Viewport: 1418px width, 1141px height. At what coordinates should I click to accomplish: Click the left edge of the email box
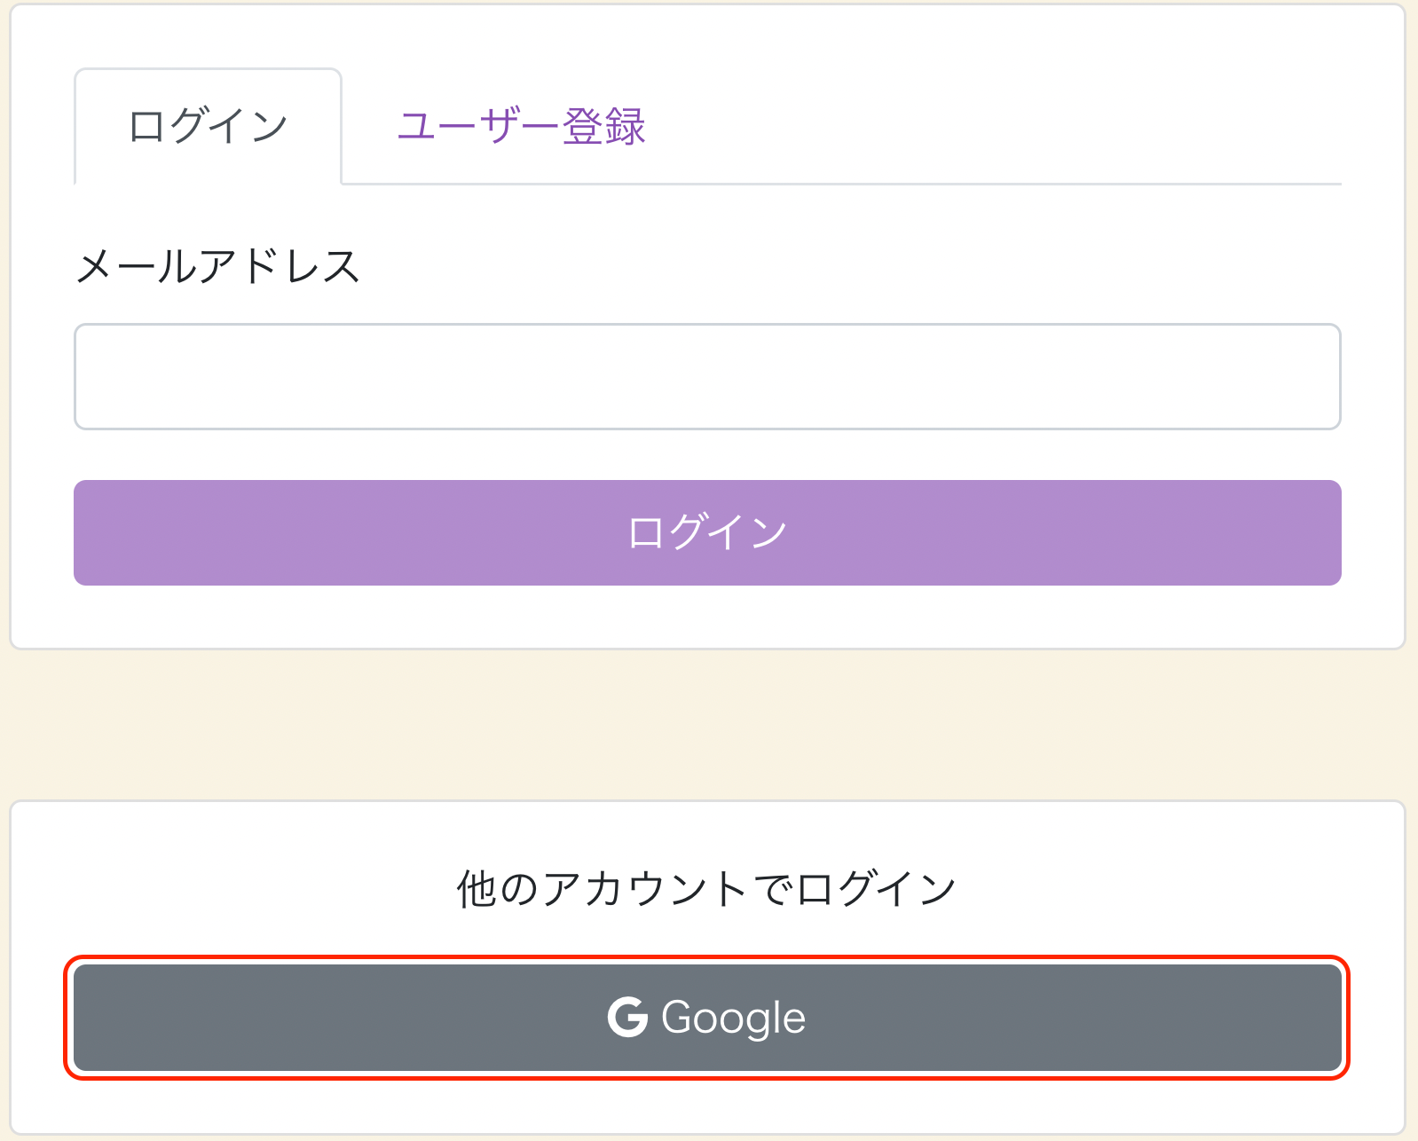coord(98,376)
